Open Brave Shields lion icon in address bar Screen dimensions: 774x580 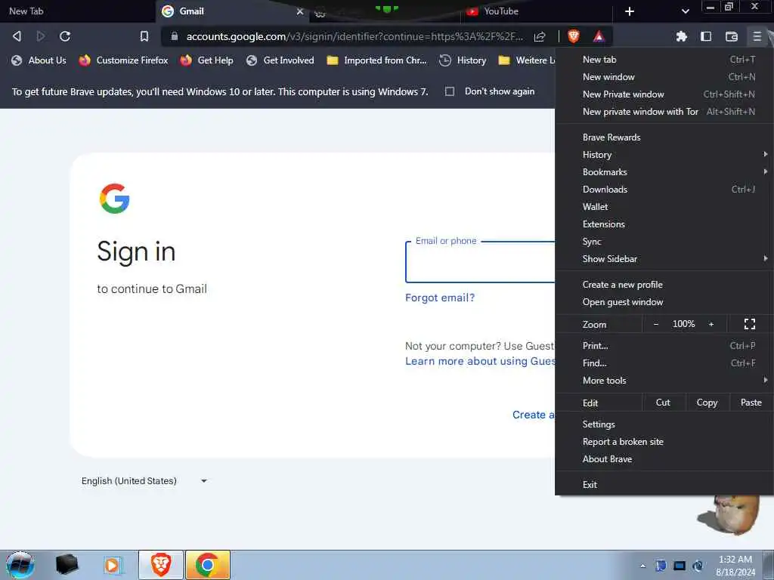[573, 36]
